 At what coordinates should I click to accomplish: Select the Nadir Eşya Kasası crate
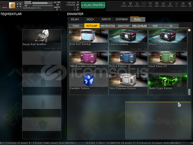(x=168, y=84)
